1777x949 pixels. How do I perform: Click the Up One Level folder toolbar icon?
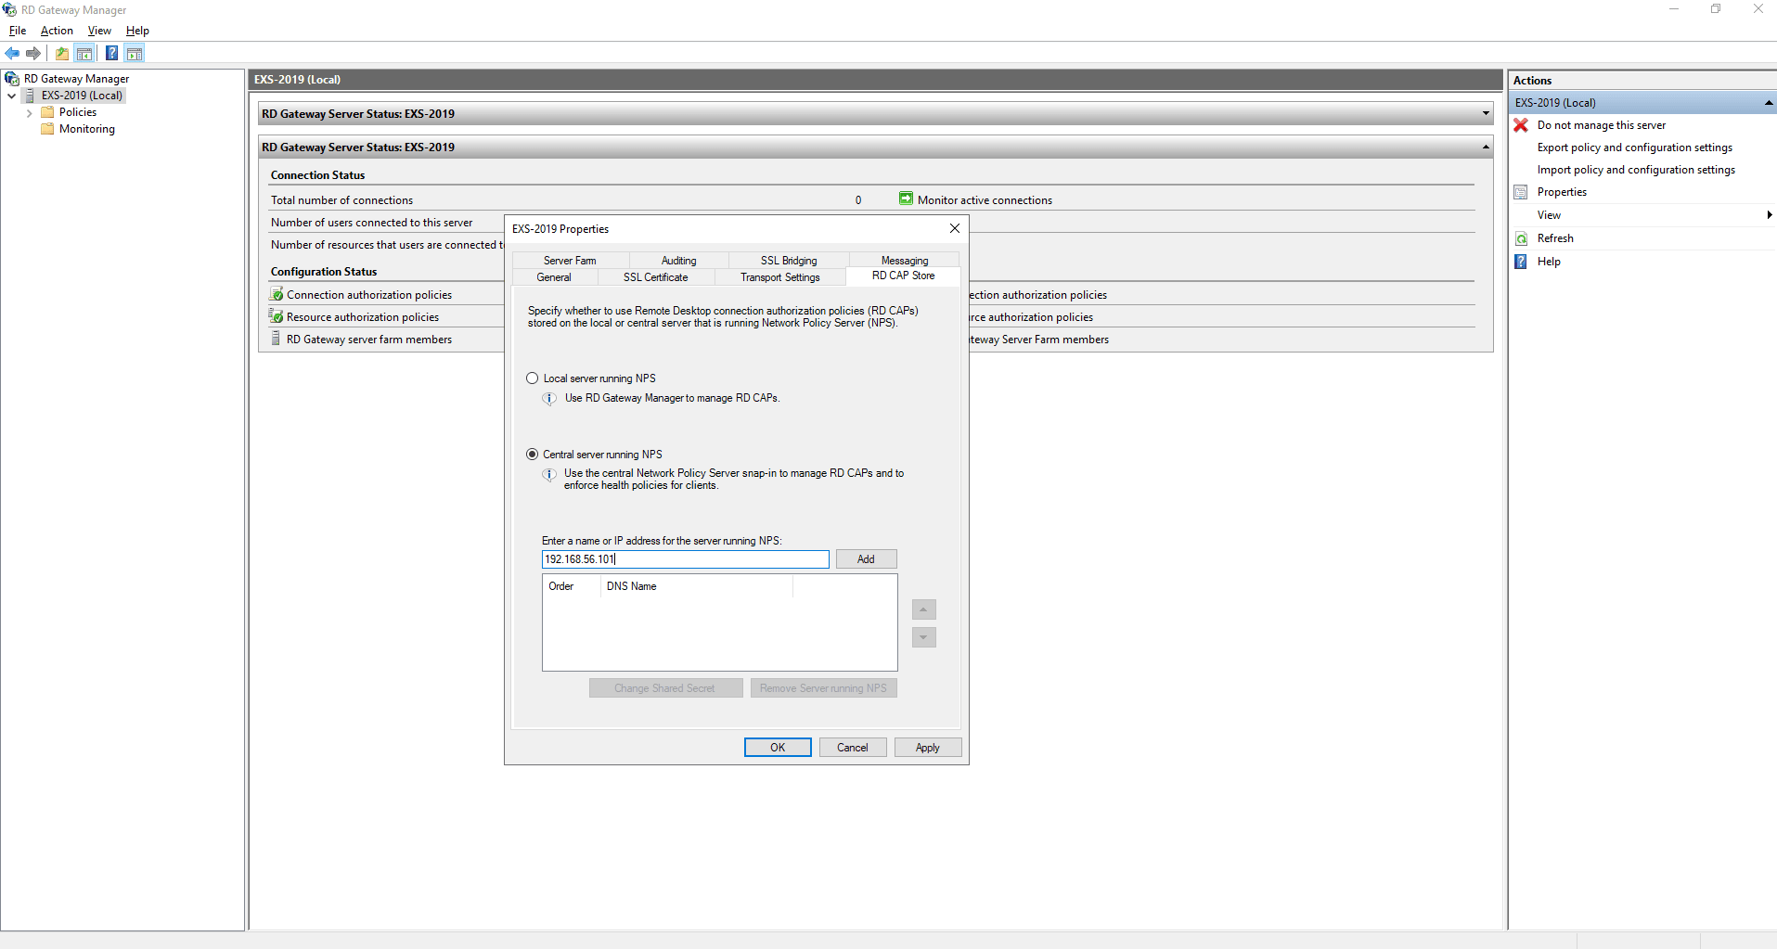(x=62, y=54)
